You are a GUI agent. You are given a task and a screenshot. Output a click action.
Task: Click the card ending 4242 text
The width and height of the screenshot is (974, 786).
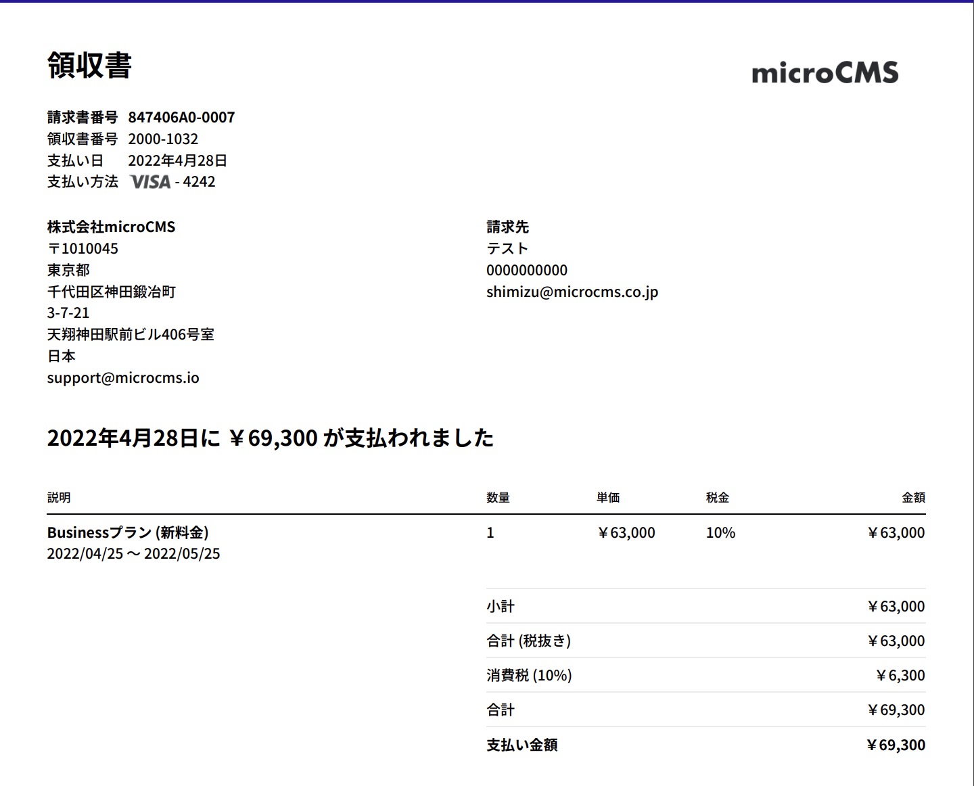click(195, 182)
